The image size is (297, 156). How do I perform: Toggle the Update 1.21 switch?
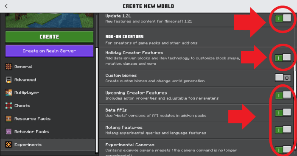tap(283, 18)
